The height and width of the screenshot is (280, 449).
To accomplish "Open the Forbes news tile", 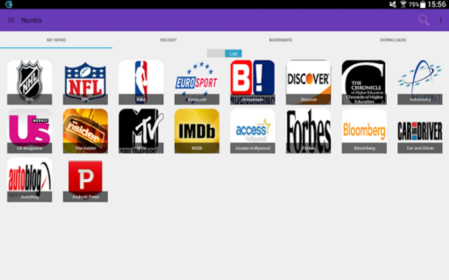I will point(308,131).
